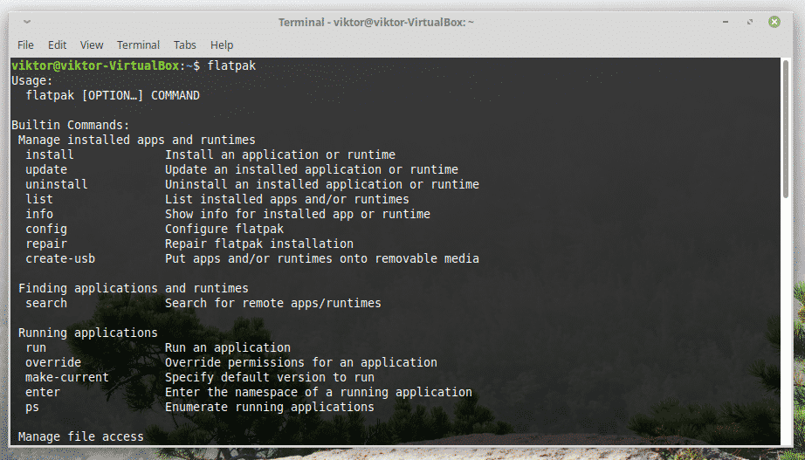Click the 'update' command name
This screenshot has height=460, width=805.
46,169
